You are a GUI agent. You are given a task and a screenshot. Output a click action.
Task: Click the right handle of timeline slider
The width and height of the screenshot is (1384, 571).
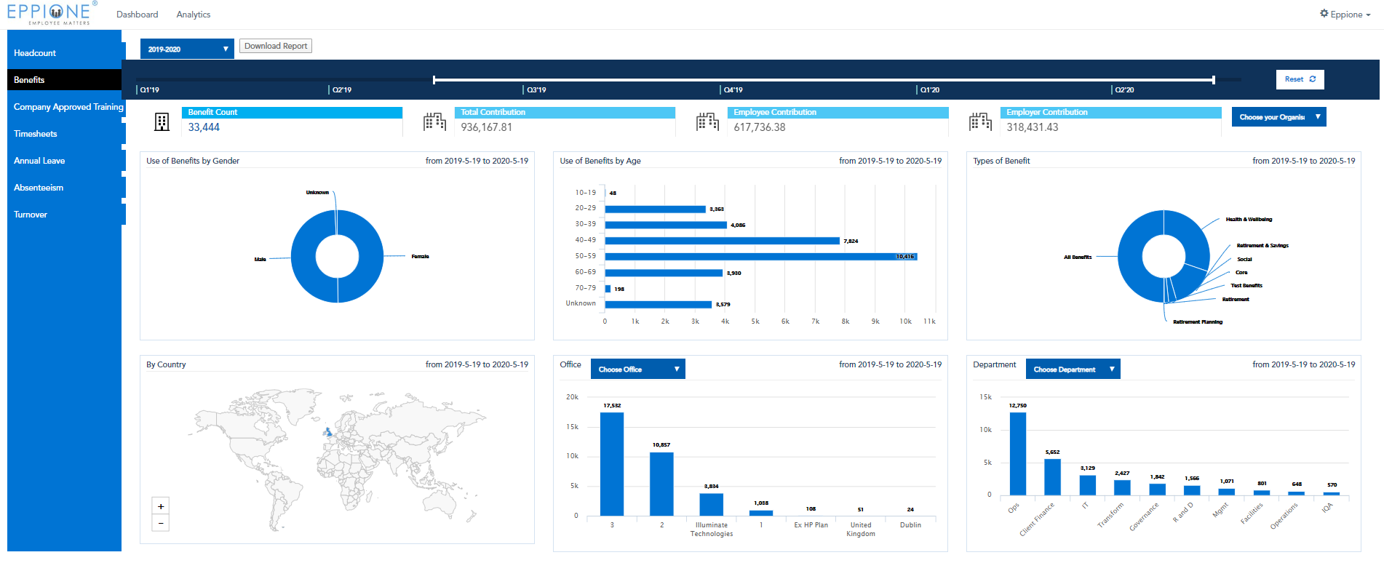[1213, 80]
